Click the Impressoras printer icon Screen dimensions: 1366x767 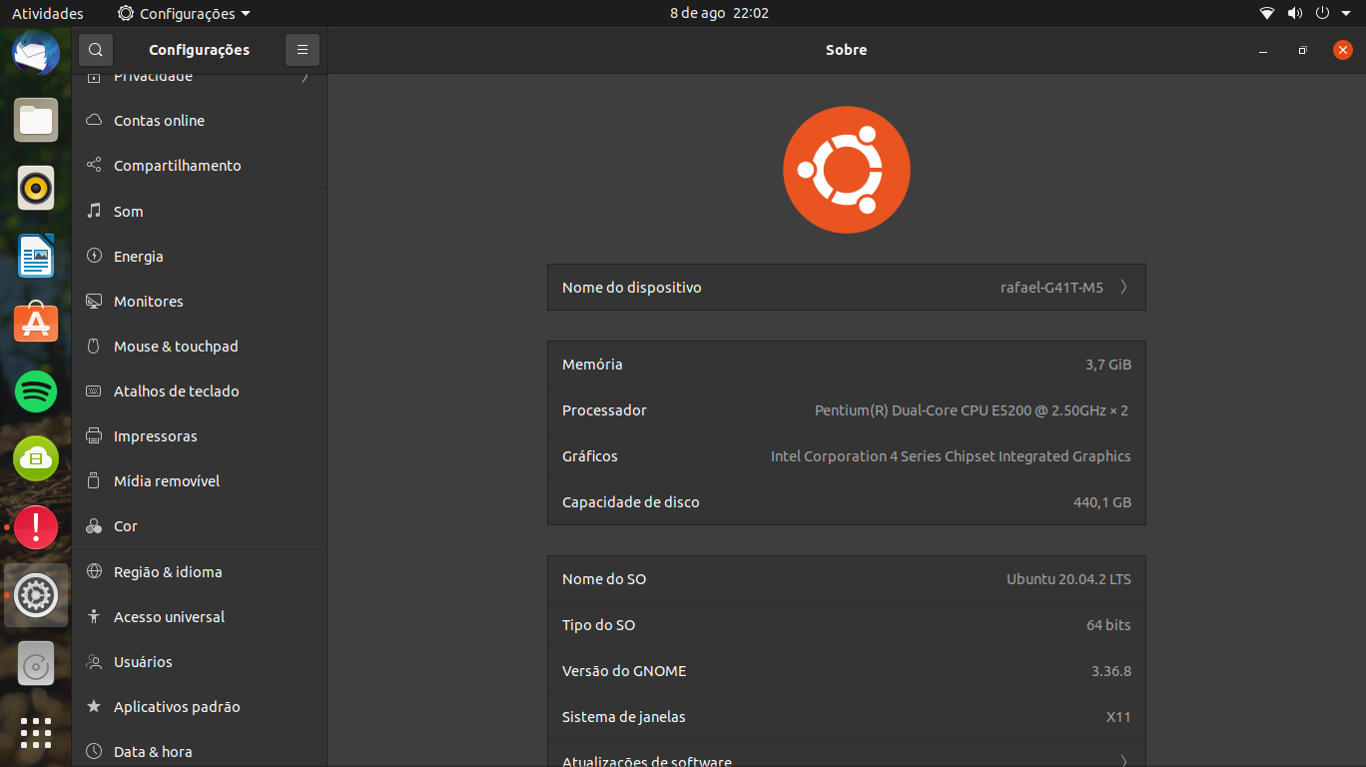[x=94, y=435]
